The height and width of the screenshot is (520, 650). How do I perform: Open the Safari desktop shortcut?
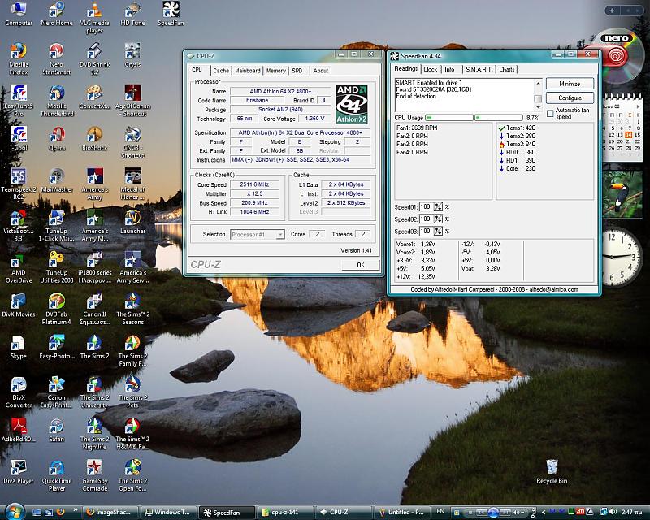(57, 431)
